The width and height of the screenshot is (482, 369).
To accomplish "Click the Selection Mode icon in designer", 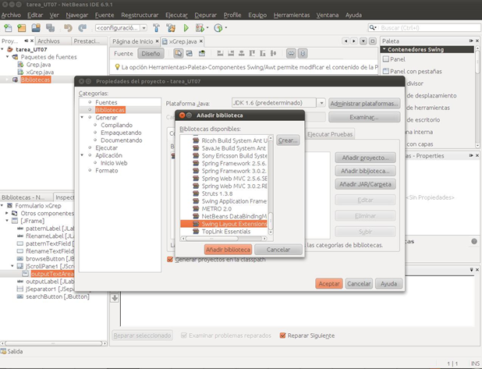I will pos(179,54).
